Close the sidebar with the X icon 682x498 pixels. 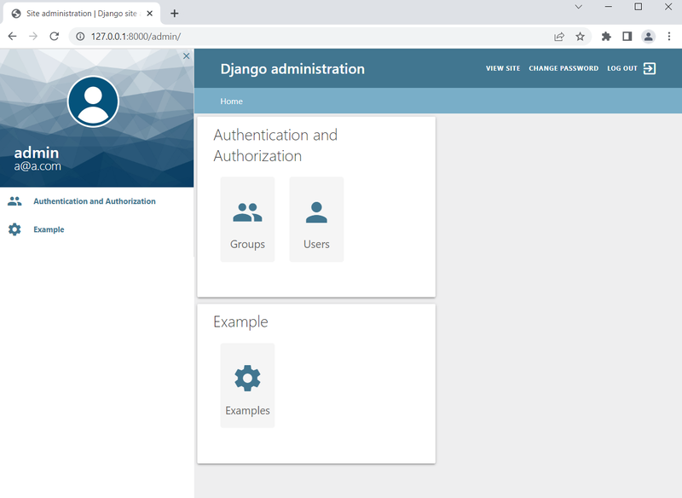coord(186,56)
